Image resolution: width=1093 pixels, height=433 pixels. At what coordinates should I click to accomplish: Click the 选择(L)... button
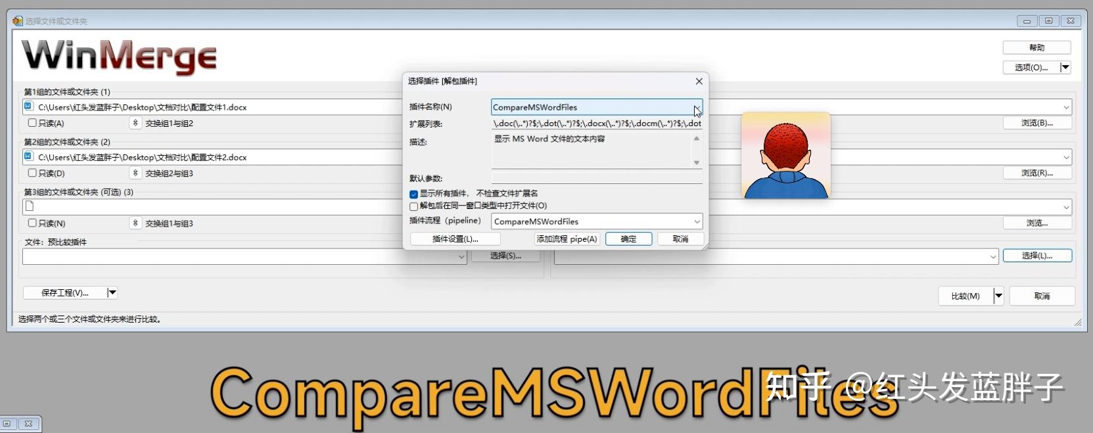click(1037, 256)
